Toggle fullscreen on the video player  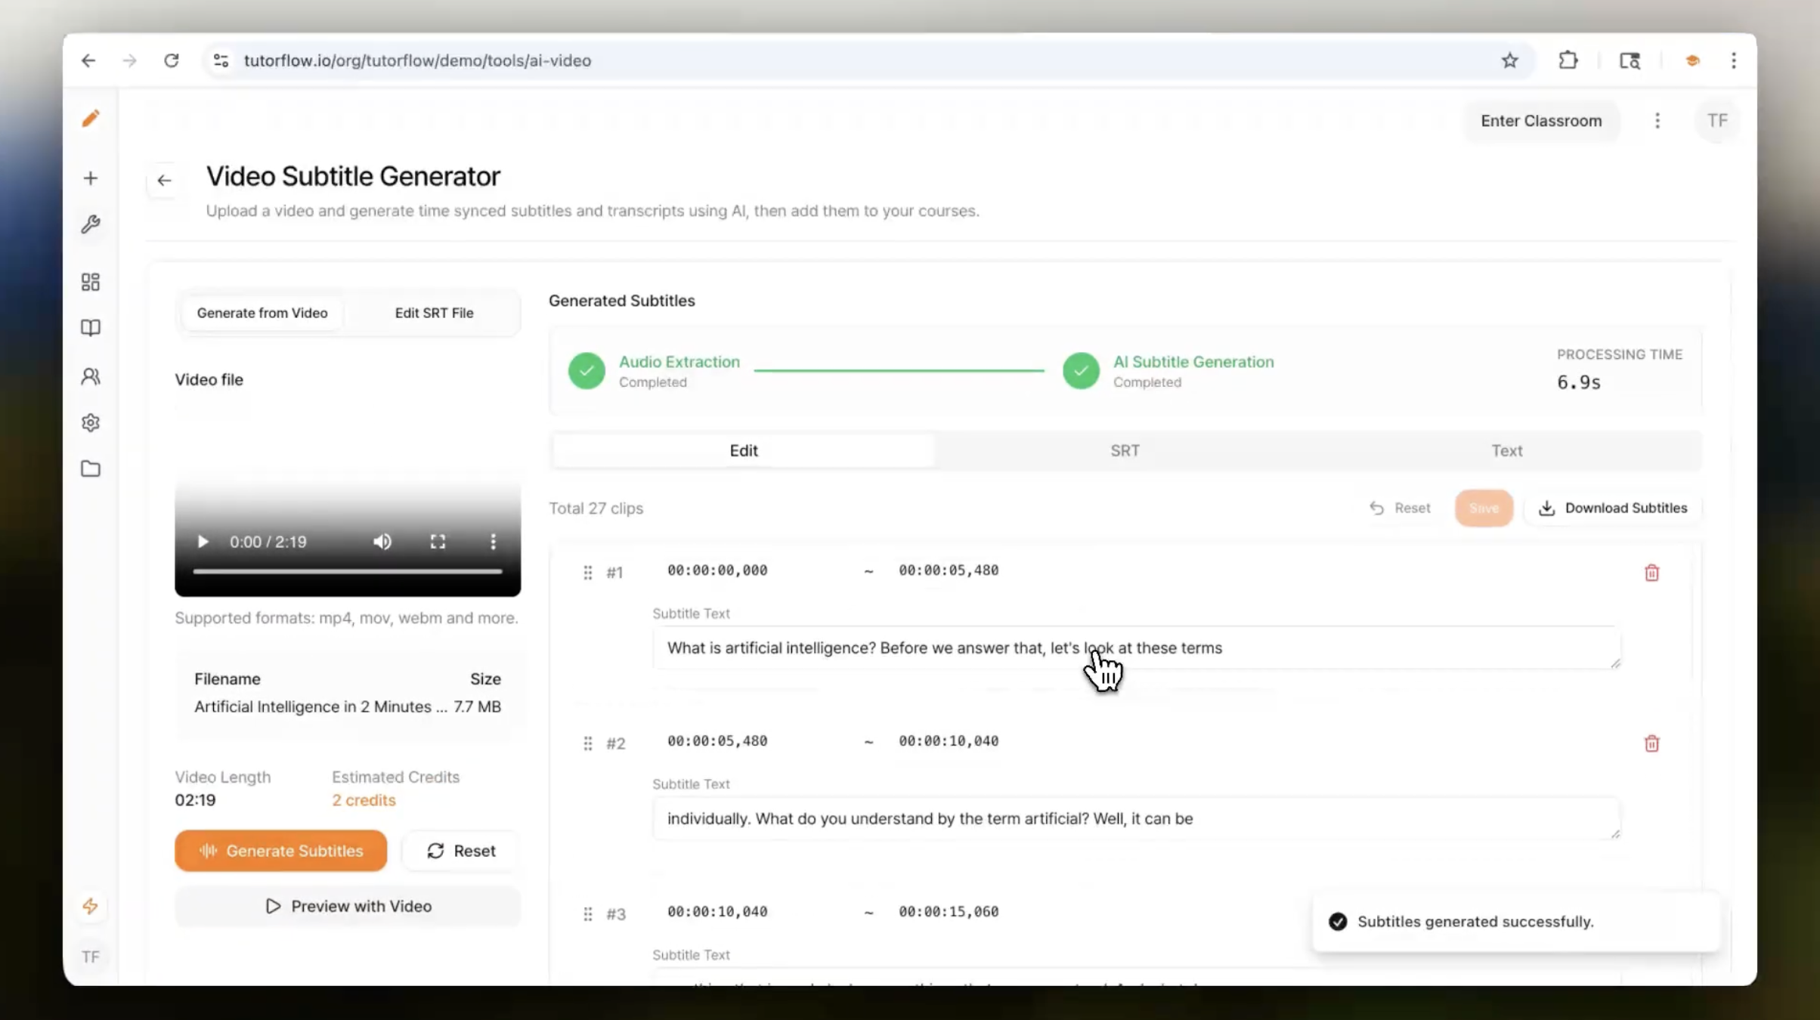pos(438,541)
